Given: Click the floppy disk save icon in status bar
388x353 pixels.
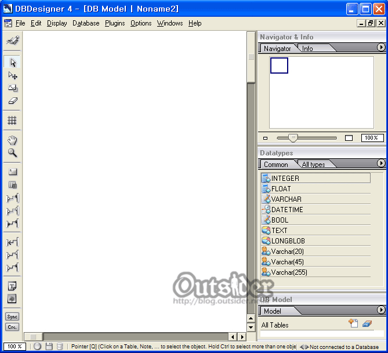Looking at the screenshot, I should pos(49,346).
